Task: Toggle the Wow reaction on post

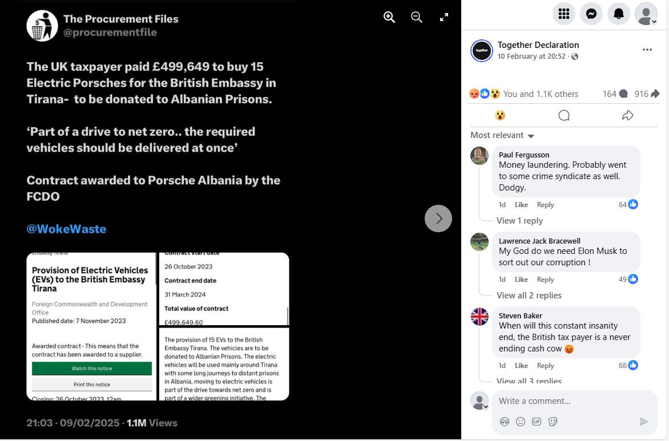Action: (x=500, y=116)
